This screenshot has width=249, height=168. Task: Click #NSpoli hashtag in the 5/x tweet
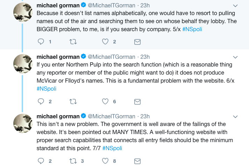coord(192,29)
